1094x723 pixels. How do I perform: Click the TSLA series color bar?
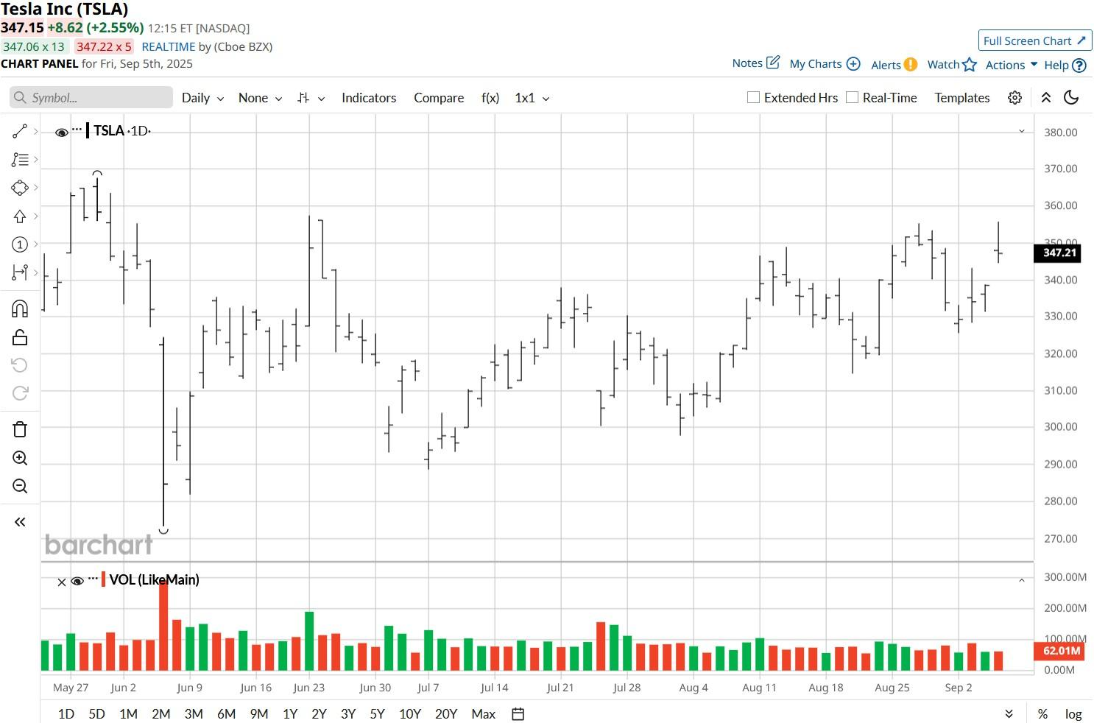[88, 131]
